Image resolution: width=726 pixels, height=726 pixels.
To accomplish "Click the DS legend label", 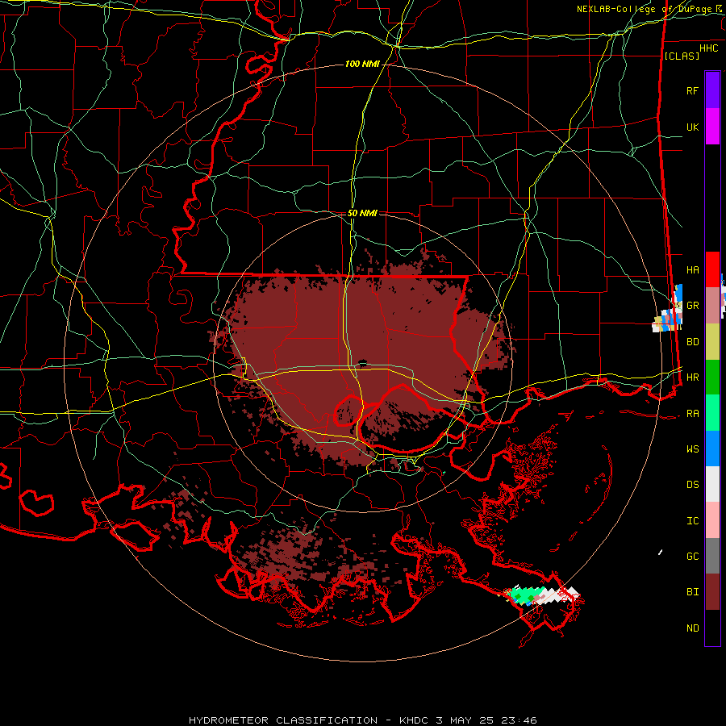I will (692, 485).
